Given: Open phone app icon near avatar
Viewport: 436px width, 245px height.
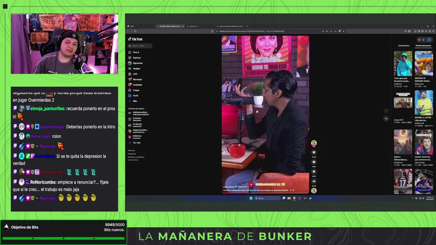Looking at the screenshot, I should pos(423,40).
